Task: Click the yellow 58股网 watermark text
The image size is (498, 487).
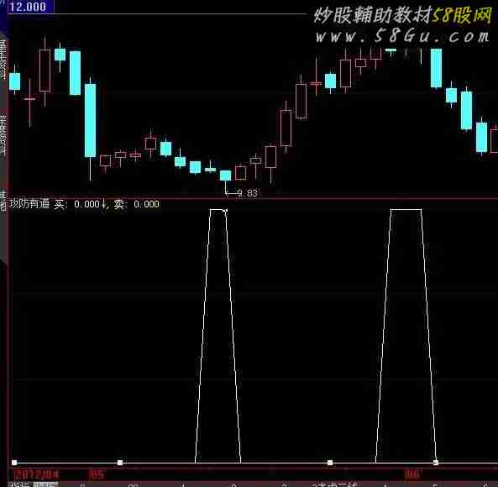Action: pyautogui.click(x=462, y=15)
